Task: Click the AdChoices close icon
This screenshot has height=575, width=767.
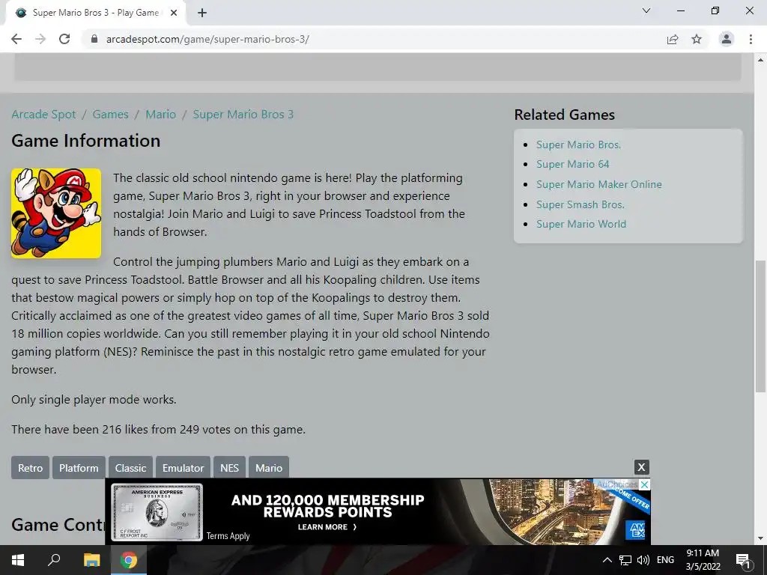Action: coord(645,484)
